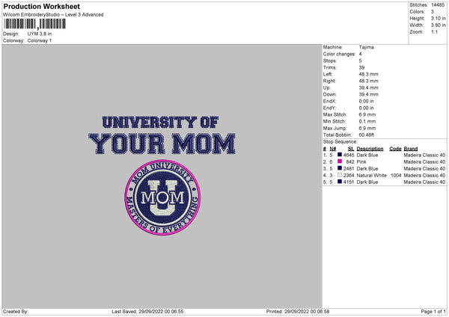Screen dimensions: 449x317
Task: Click the '0.00 in' value beside EndX
Action: (x=366, y=101)
